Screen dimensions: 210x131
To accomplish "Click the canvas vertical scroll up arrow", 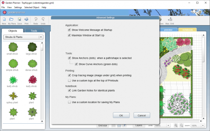I will pos(203,35).
